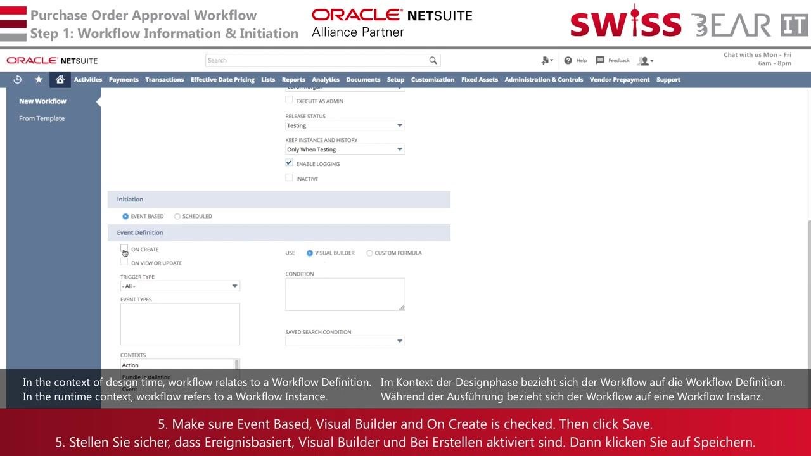The image size is (811, 456).
Task: Open the Lists menu
Action: [x=268, y=80]
